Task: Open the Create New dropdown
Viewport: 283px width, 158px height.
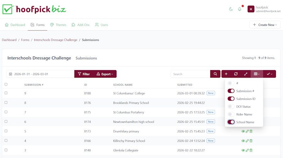Action: 265,25
